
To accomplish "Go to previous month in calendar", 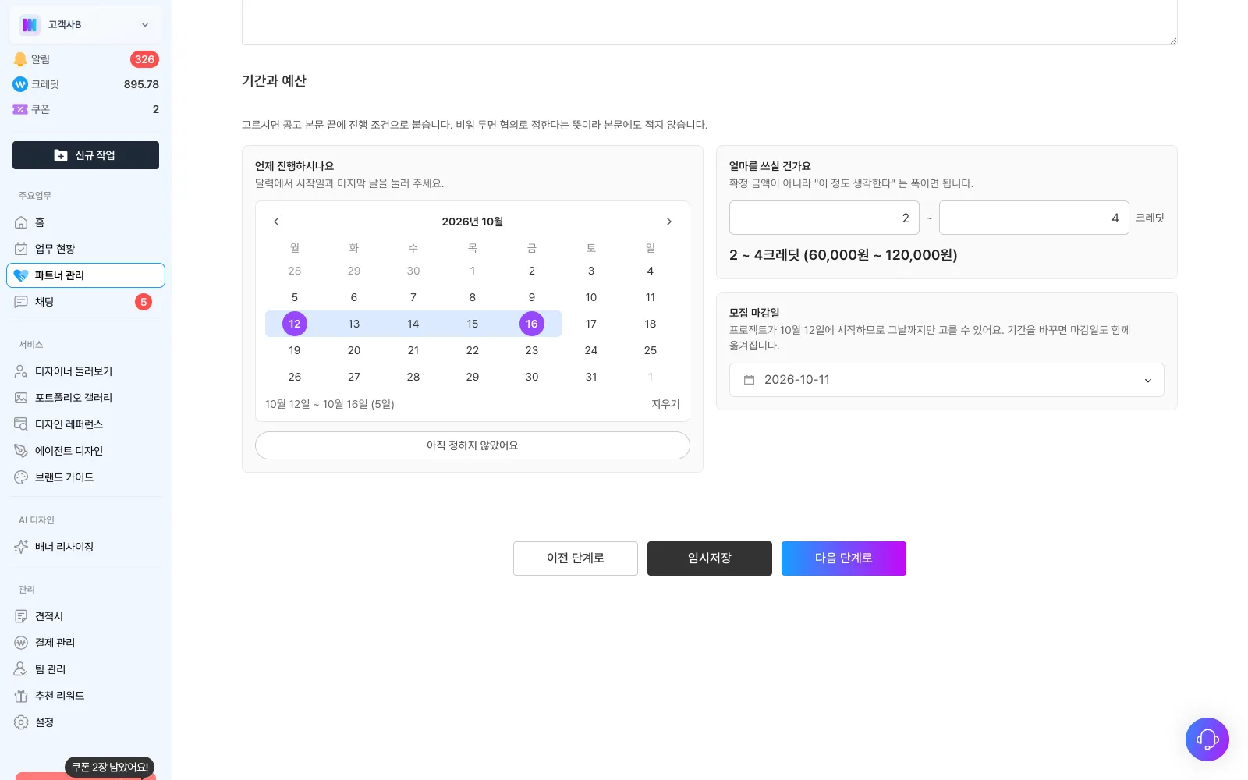I will click(x=276, y=222).
